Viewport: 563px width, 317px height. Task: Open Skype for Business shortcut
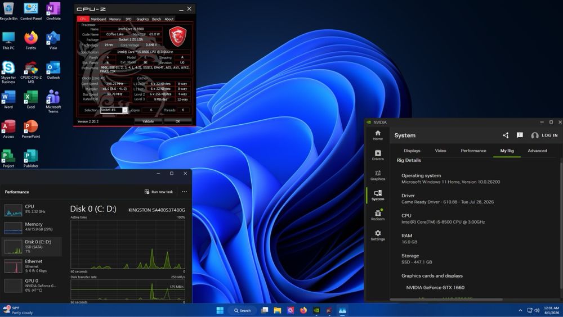8,72
